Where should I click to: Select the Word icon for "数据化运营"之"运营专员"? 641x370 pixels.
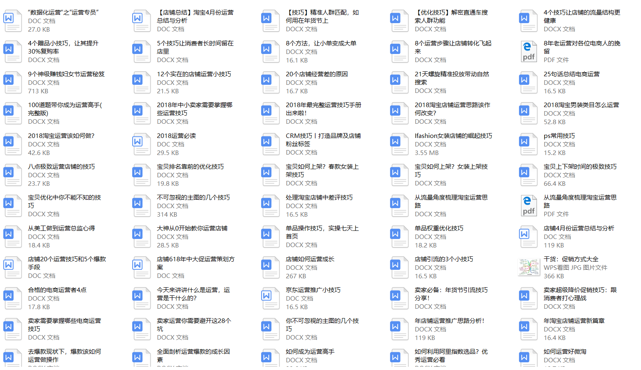(x=13, y=21)
